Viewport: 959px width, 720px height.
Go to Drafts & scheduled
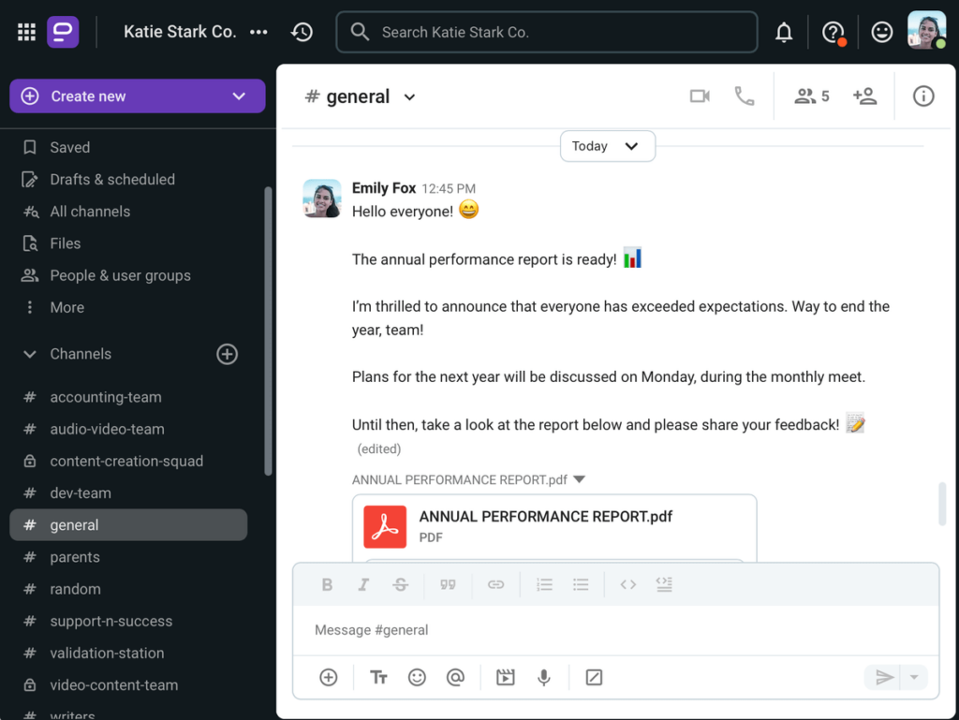coord(112,180)
